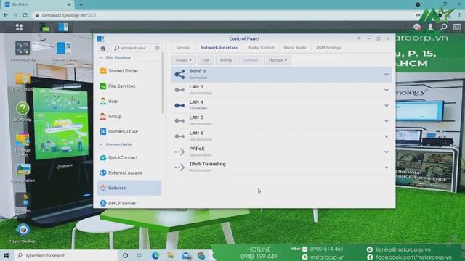Open the Photo Station desktop icon

tap(23, 170)
